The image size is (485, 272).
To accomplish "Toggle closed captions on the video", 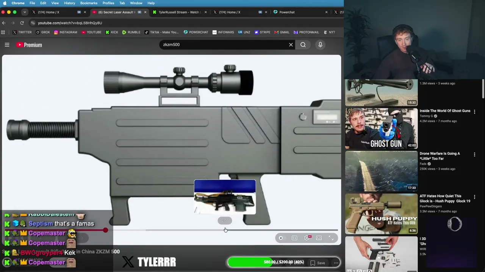I will click(x=294, y=238).
